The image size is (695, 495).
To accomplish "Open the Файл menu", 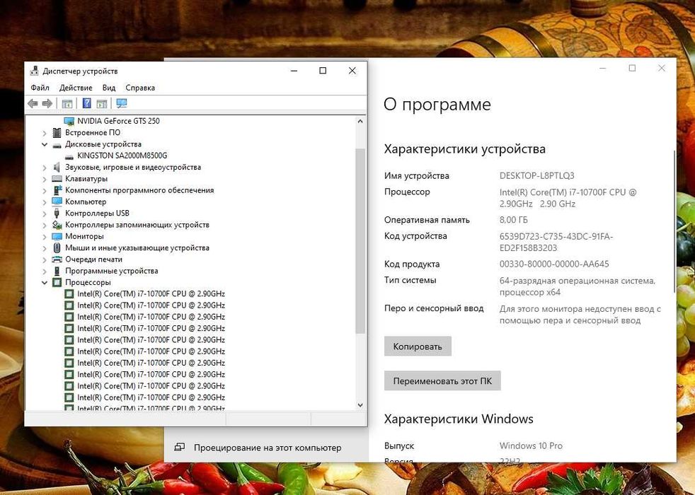I will click(40, 88).
